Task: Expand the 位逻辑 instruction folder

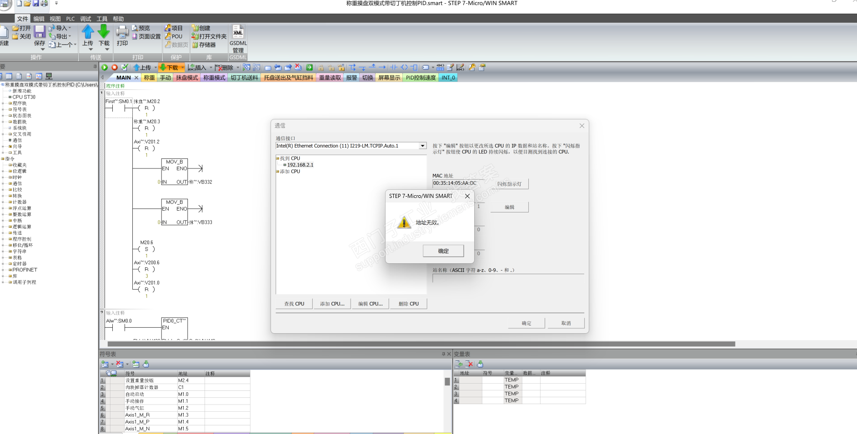Action: coord(3,171)
